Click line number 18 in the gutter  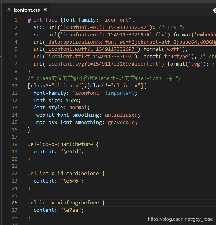coord(15,144)
